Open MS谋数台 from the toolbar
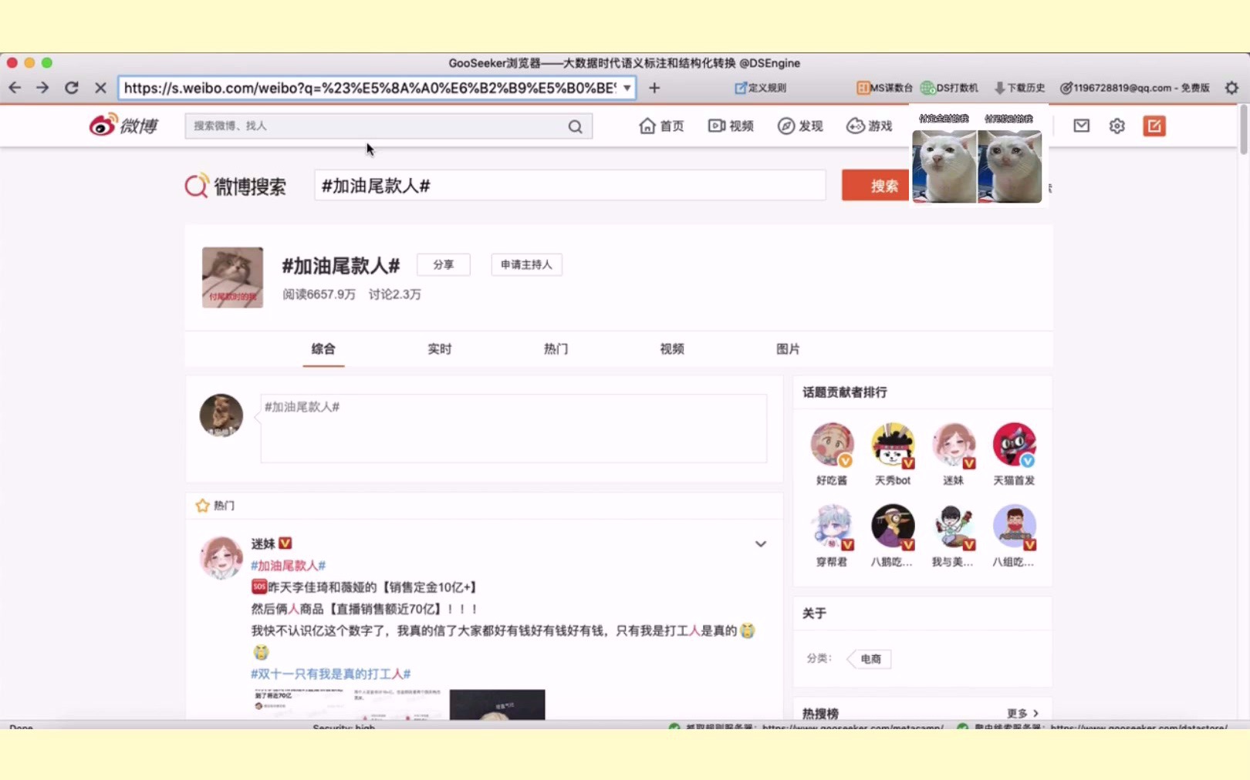1250x780 pixels. (884, 88)
